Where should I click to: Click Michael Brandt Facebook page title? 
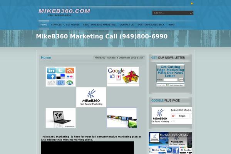pyautogui.click(x=176, y=135)
